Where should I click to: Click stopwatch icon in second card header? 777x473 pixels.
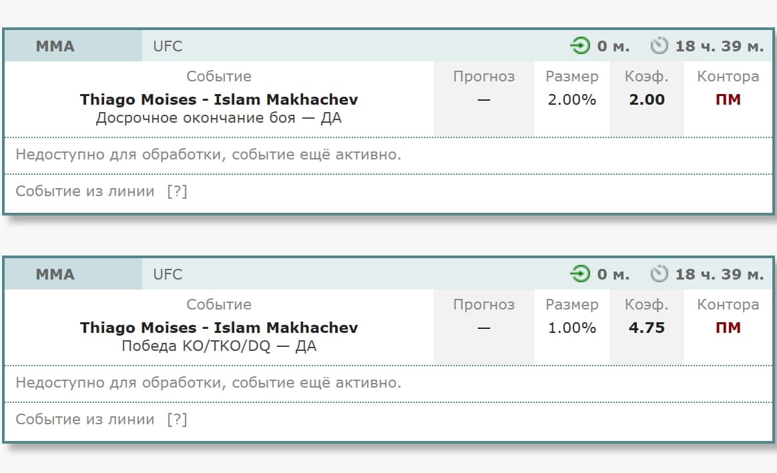pyautogui.click(x=660, y=274)
